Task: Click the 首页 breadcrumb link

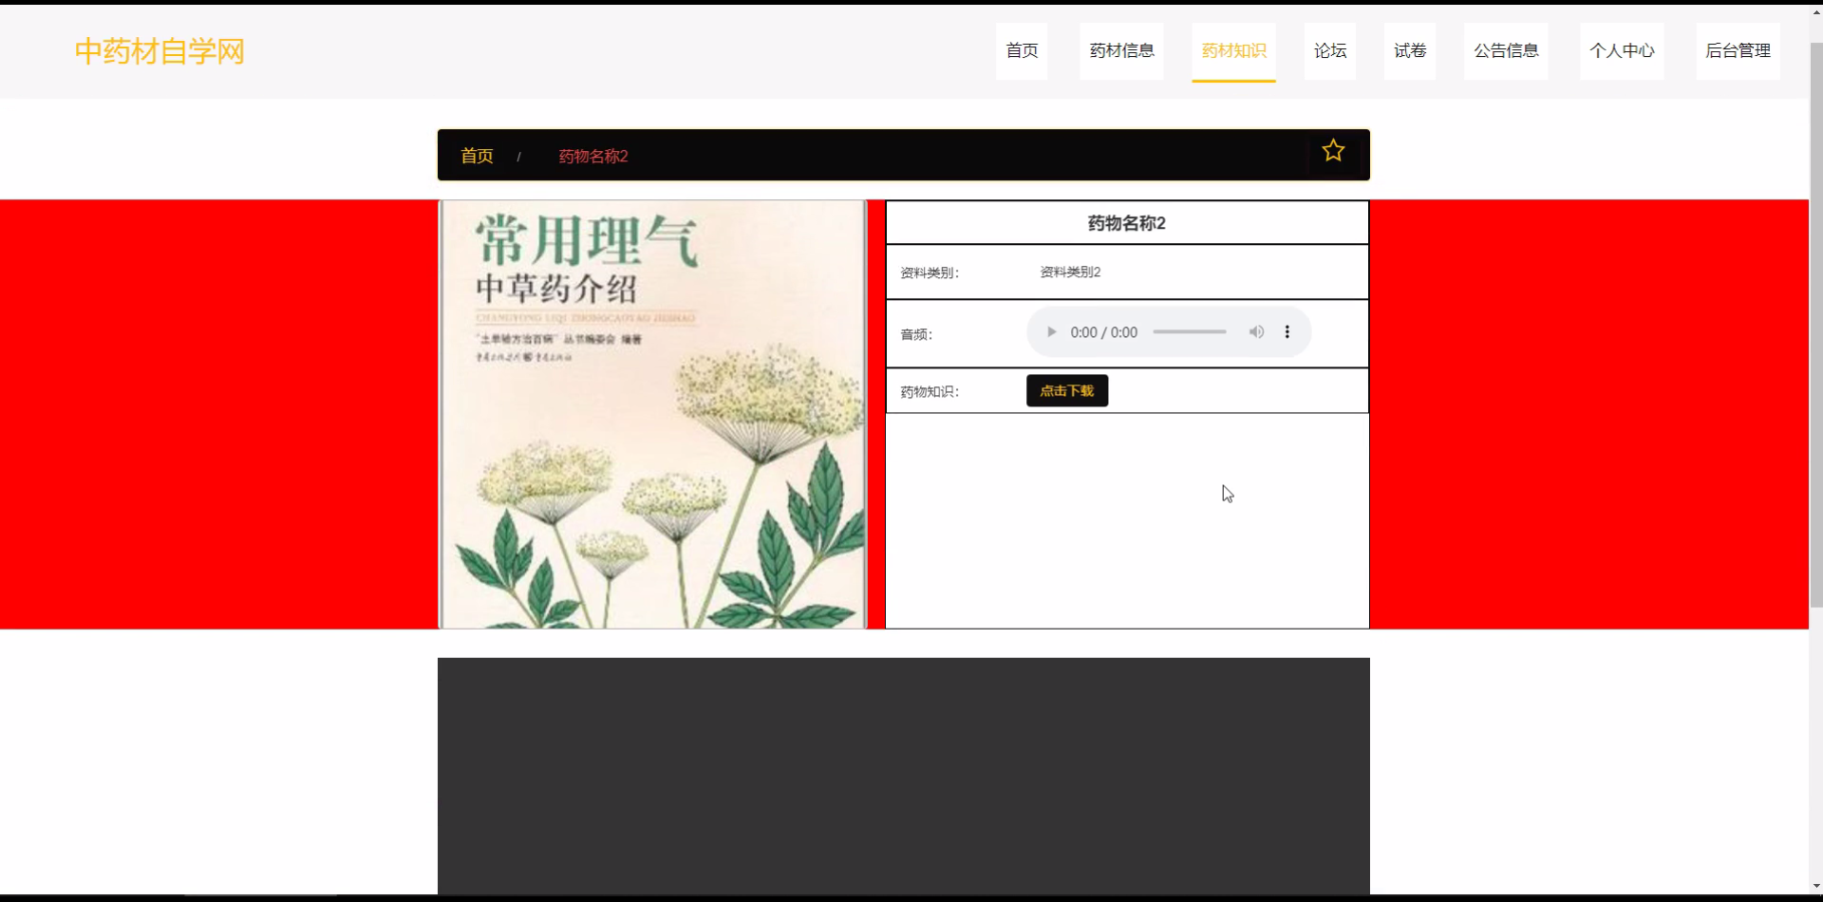Action: point(477,156)
